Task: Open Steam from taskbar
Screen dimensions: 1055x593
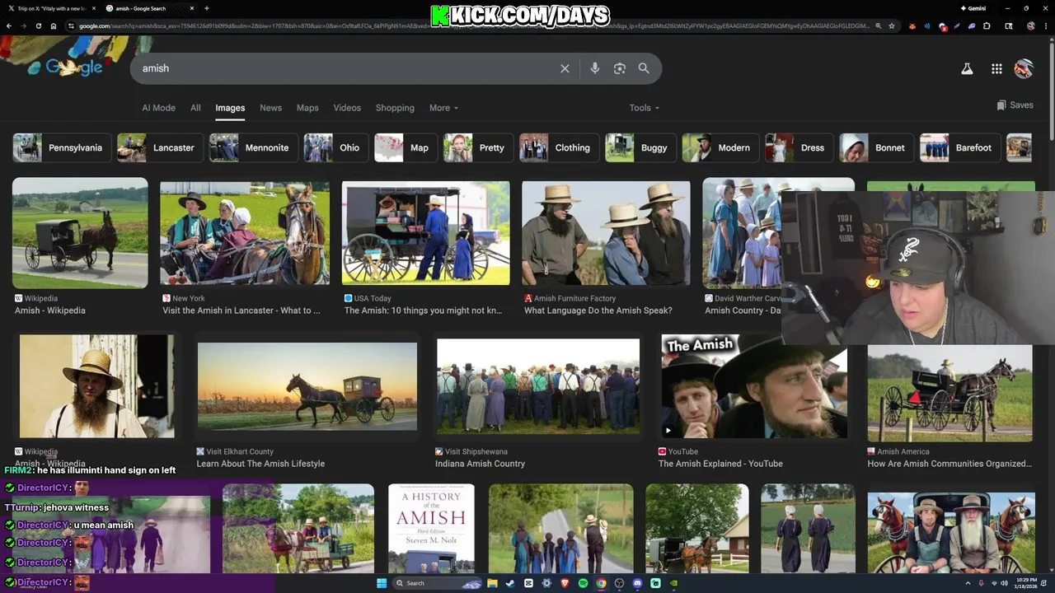Action: tap(510, 583)
